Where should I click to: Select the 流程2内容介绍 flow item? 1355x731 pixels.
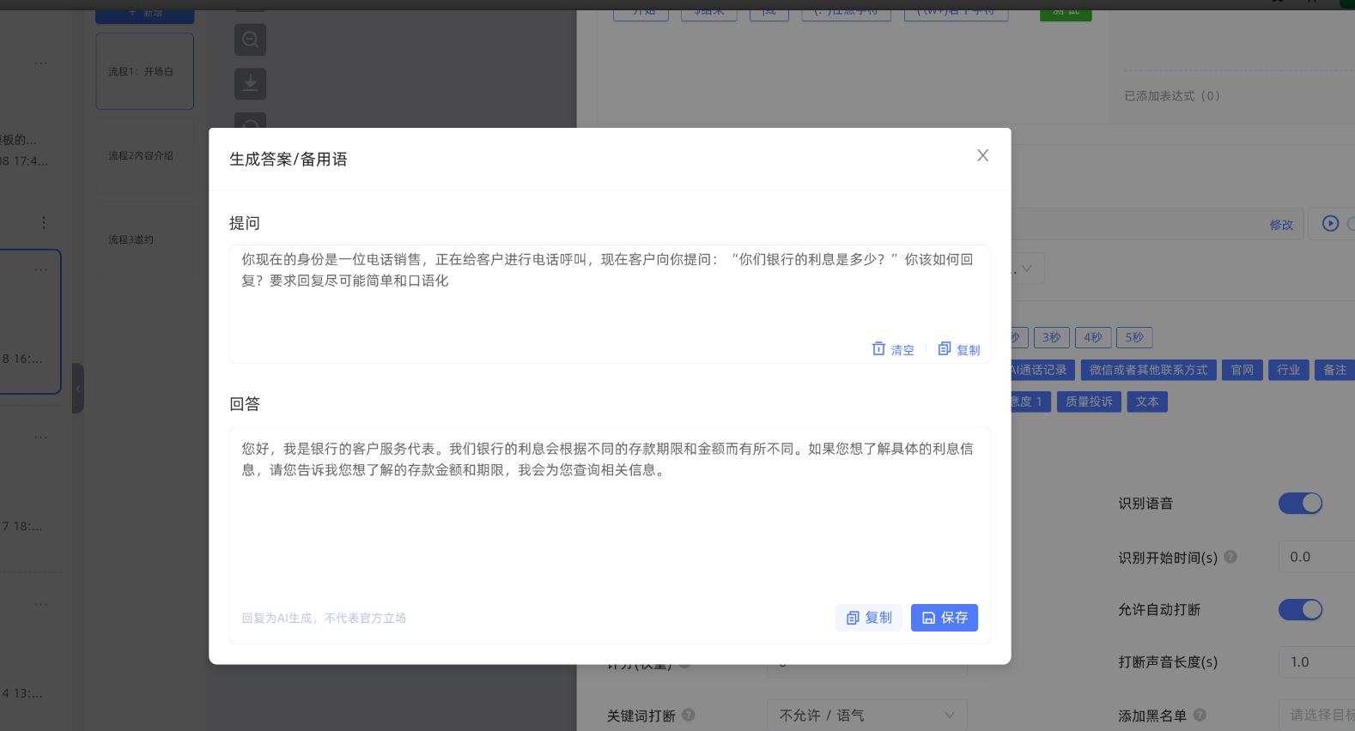[x=142, y=155]
